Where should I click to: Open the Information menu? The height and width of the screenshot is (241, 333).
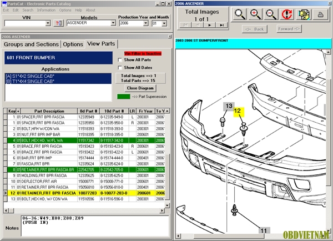tap(46, 10)
